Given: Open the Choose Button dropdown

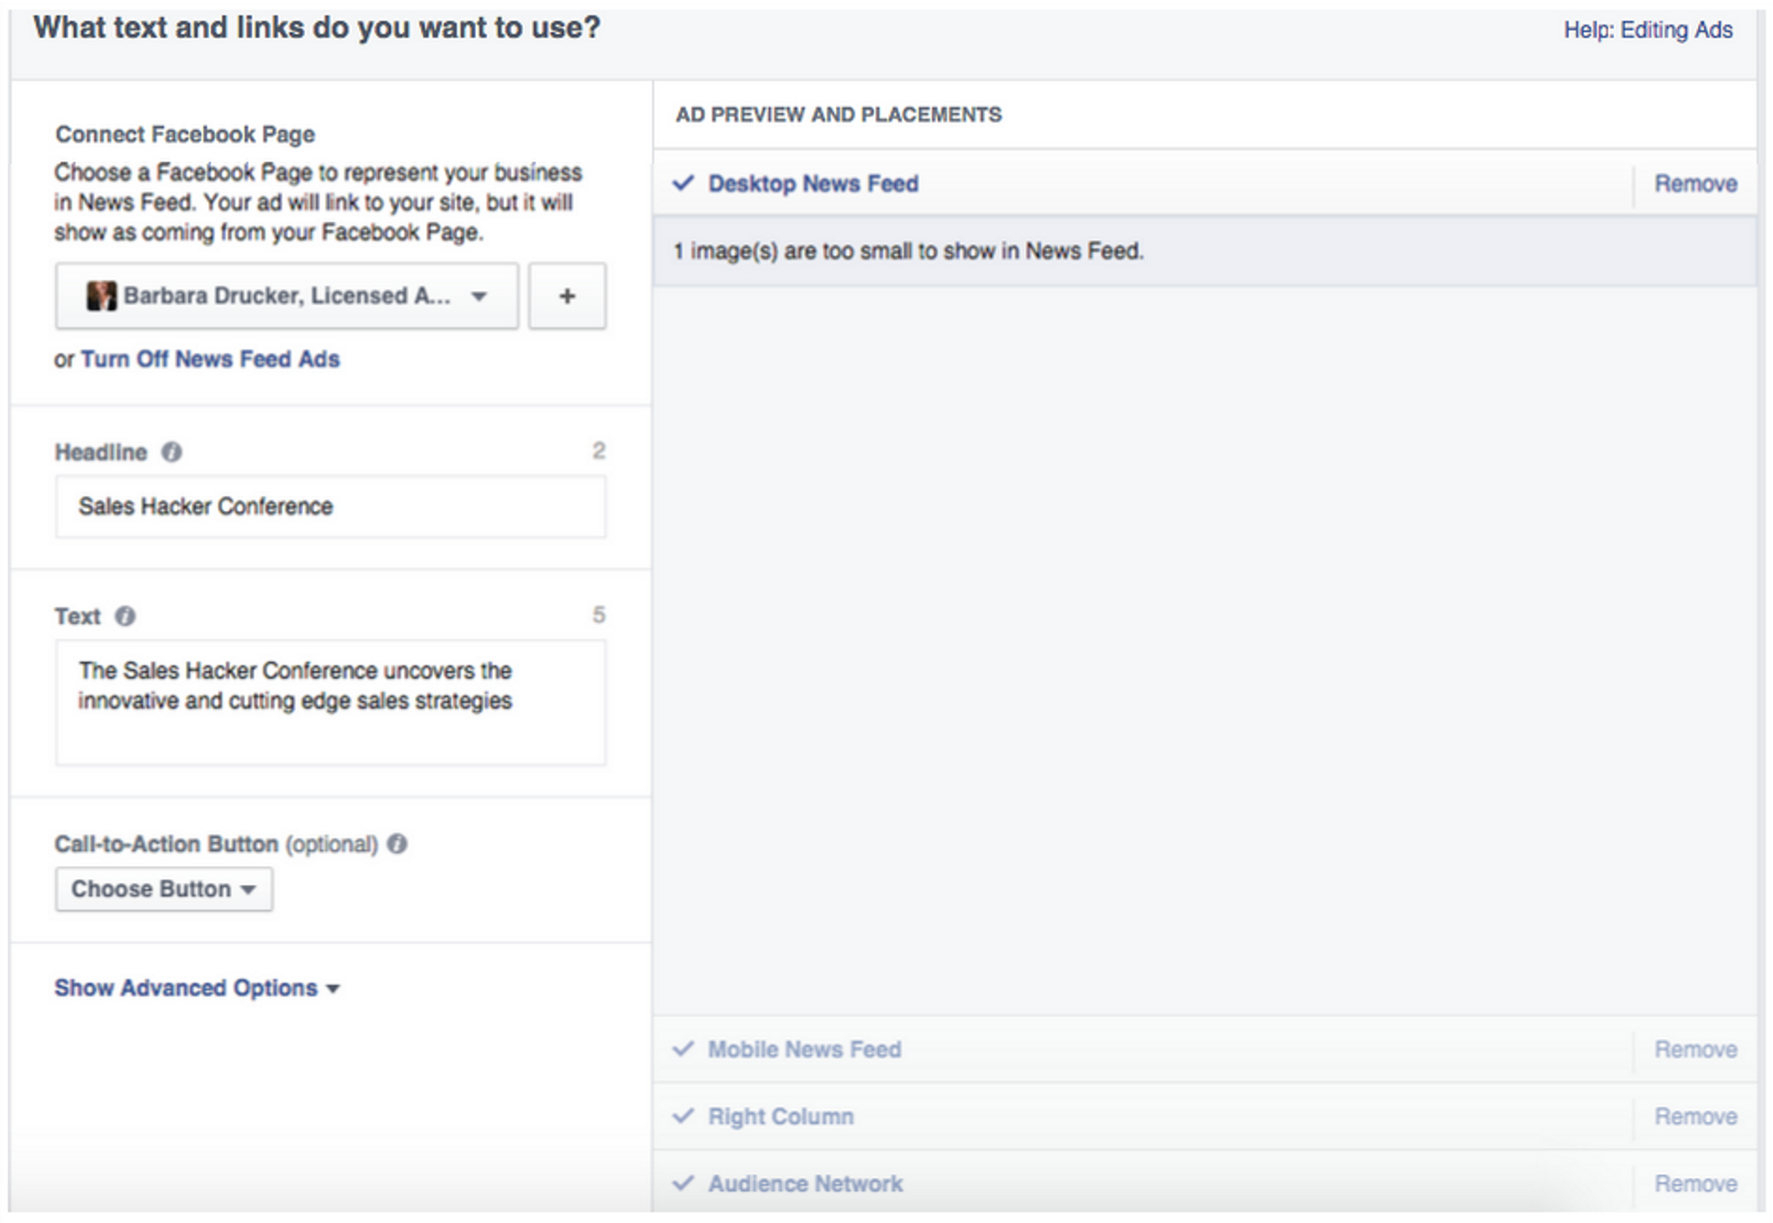Looking at the screenshot, I should click(x=164, y=889).
